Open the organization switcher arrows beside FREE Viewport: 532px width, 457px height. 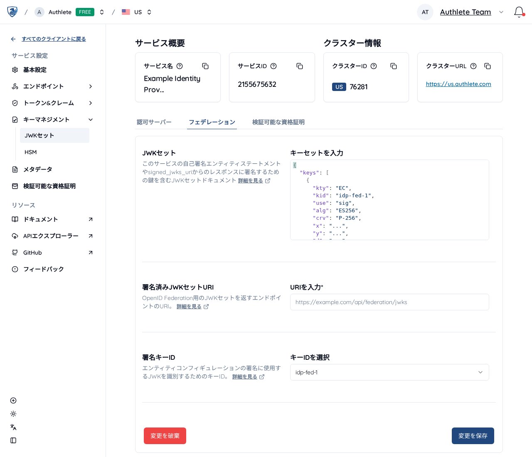(102, 12)
